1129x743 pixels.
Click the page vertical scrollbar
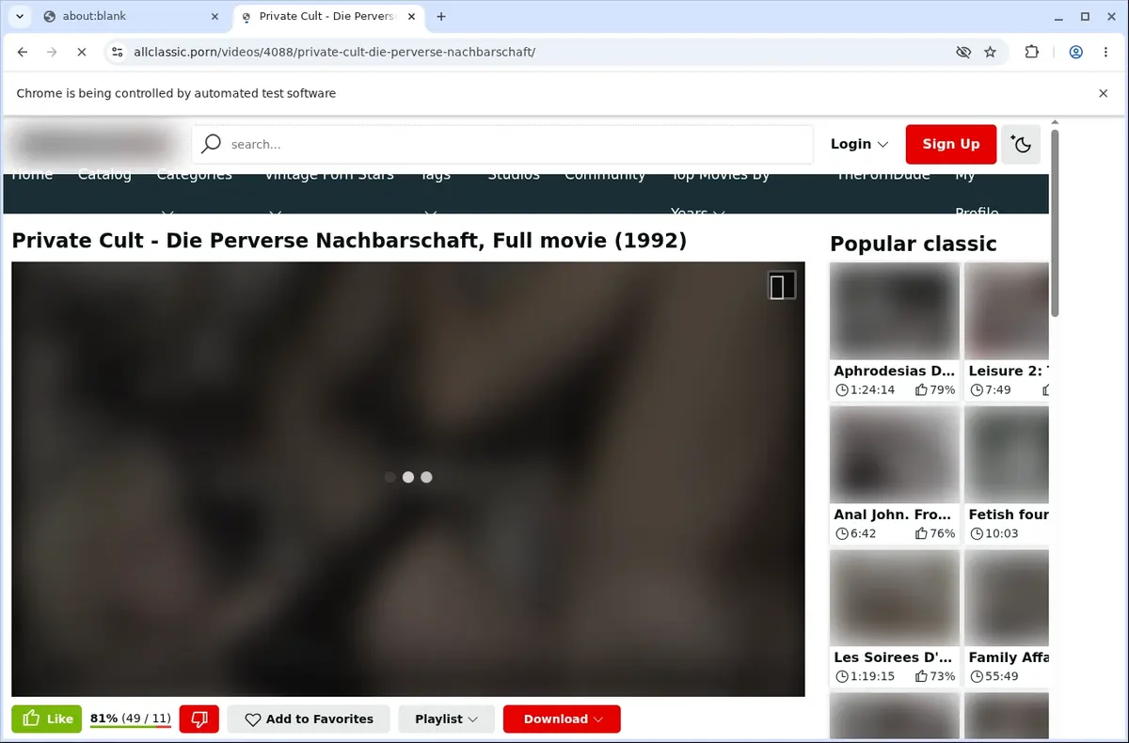pyautogui.click(x=1055, y=222)
